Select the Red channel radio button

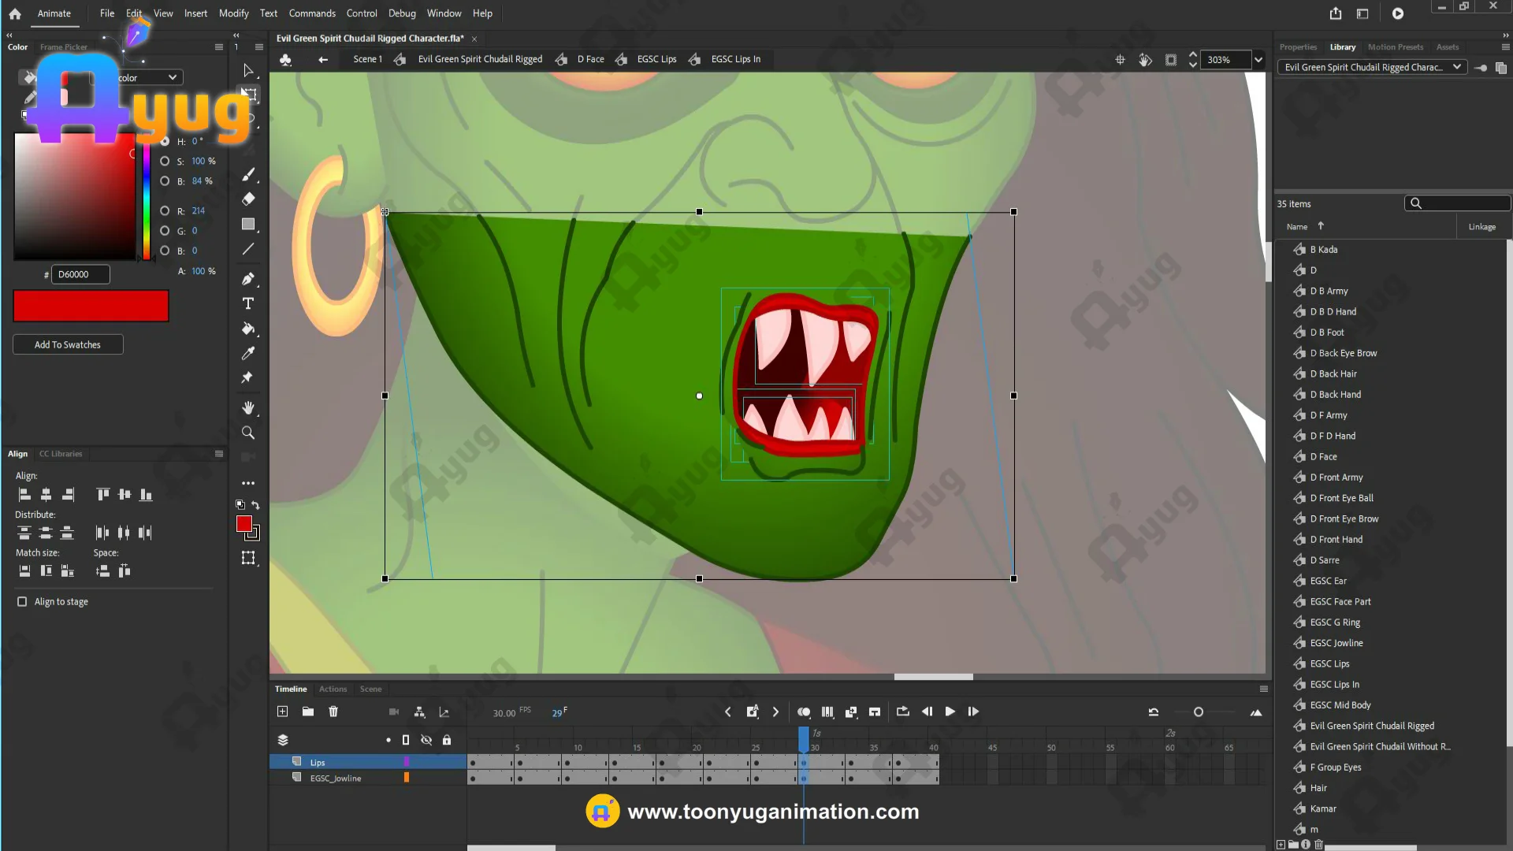tap(165, 210)
